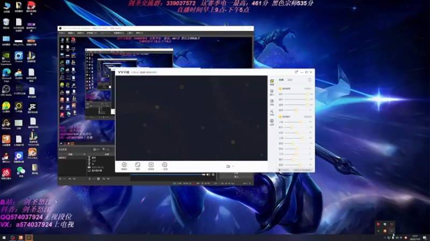Open the multimedia play icon in YY toolbar
Viewport: 430px width, 241px height.
pos(151,166)
